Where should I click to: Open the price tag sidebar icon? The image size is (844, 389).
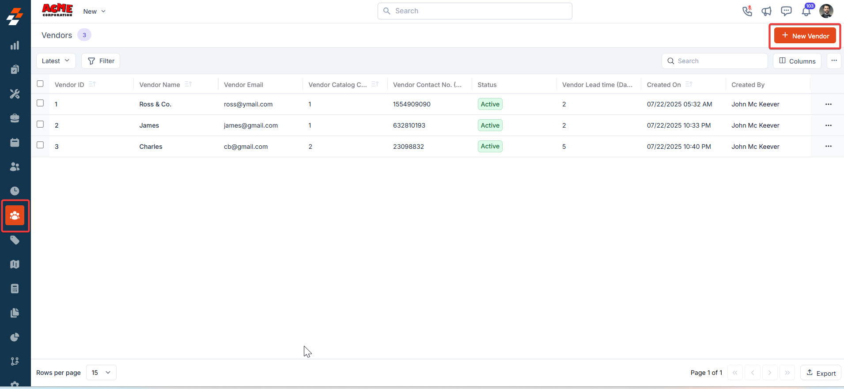tap(15, 240)
